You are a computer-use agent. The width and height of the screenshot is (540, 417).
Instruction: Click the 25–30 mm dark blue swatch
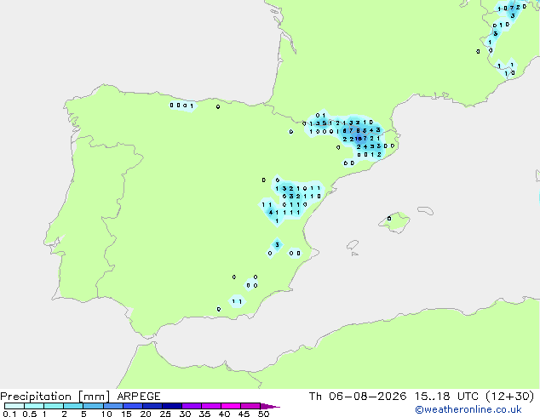tap(171, 406)
